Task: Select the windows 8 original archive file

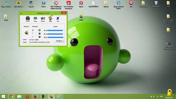Action: pos(169,45)
